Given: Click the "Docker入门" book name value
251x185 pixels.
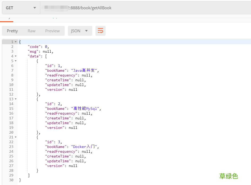Looking at the screenshot, I should [x=84, y=147].
